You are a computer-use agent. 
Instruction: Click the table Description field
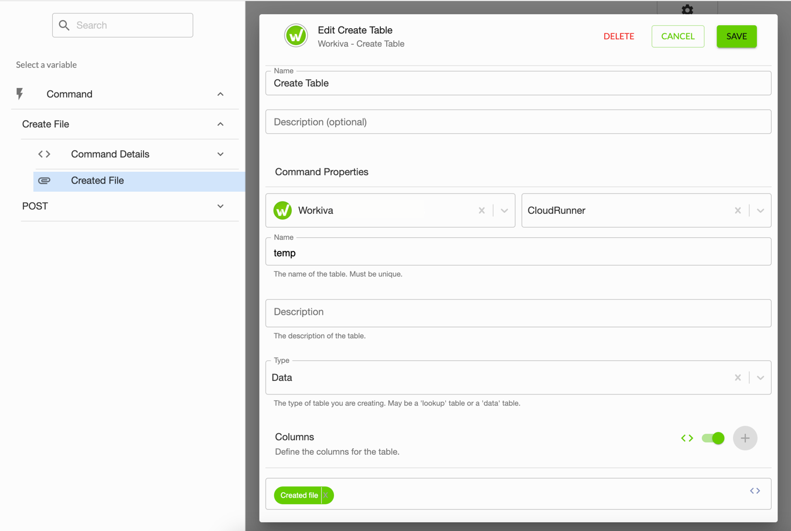click(x=518, y=313)
